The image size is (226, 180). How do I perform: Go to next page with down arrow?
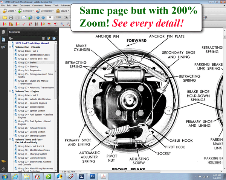click(x=43, y=18)
